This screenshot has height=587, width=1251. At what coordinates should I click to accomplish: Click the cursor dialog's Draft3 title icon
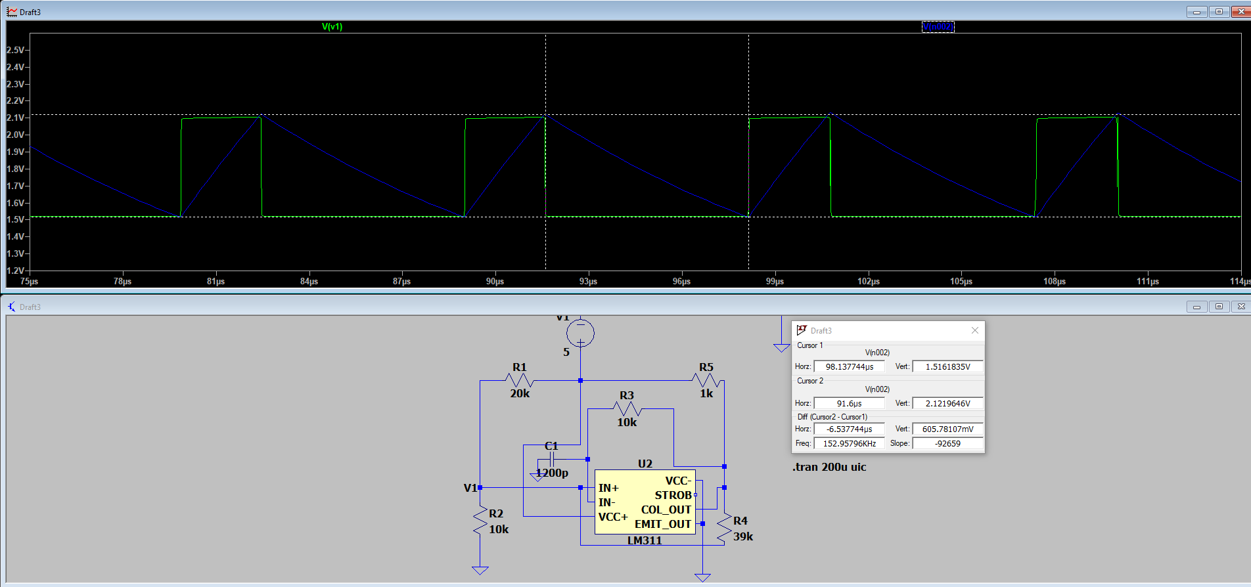802,330
